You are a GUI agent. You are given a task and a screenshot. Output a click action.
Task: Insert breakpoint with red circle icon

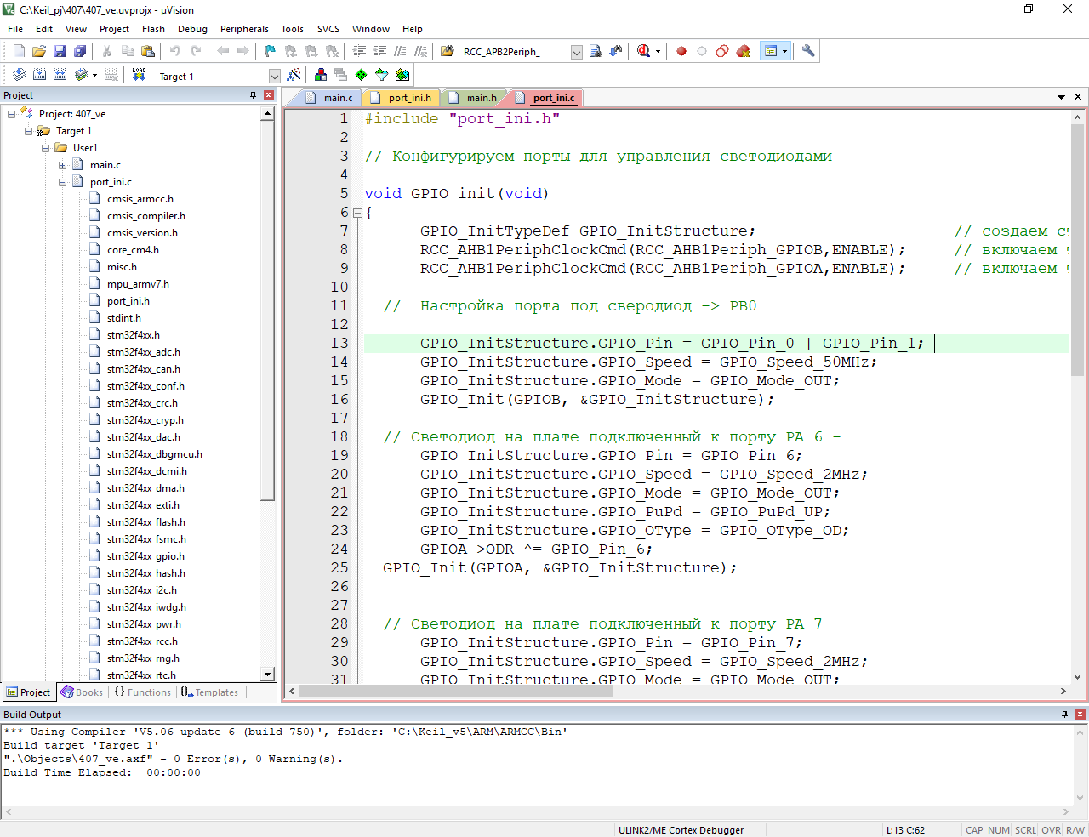(x=681, y=51)
